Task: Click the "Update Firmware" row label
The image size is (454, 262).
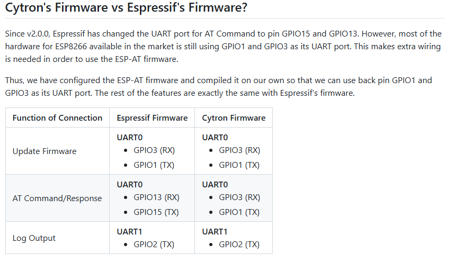Action: [44, 151]
